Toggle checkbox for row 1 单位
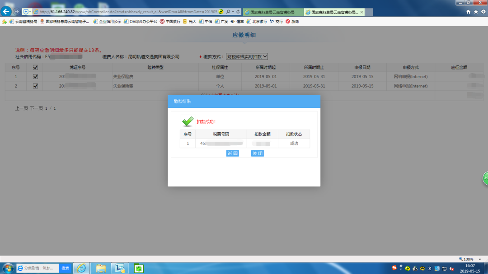The image size is (488, 274). 35,76
